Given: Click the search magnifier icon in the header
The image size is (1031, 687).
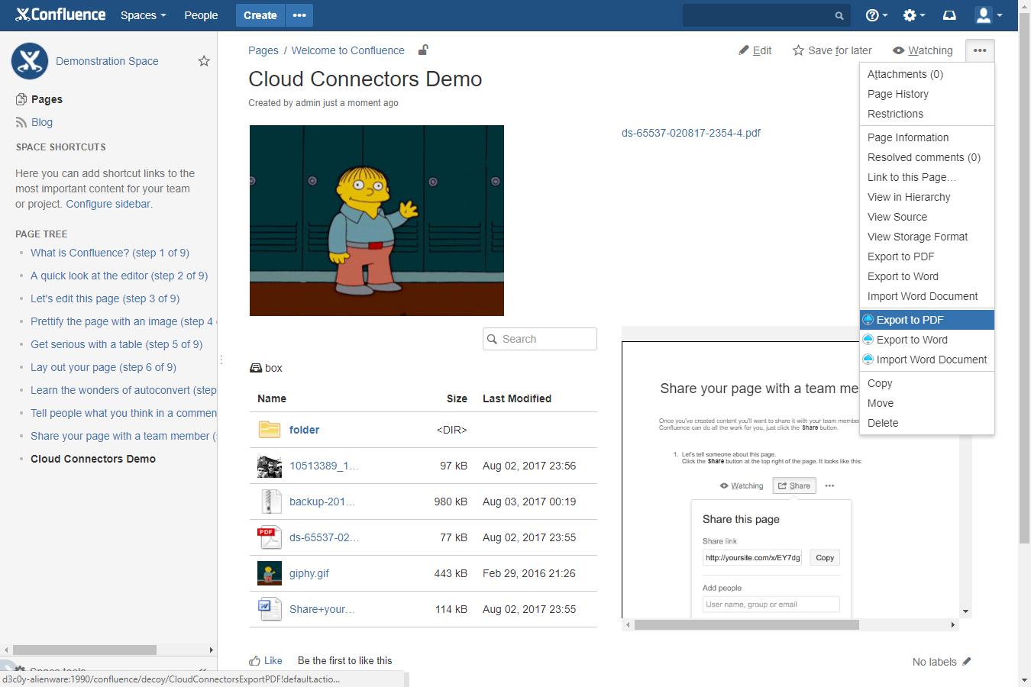Looking at the screenshot, I should coord(839,15).
